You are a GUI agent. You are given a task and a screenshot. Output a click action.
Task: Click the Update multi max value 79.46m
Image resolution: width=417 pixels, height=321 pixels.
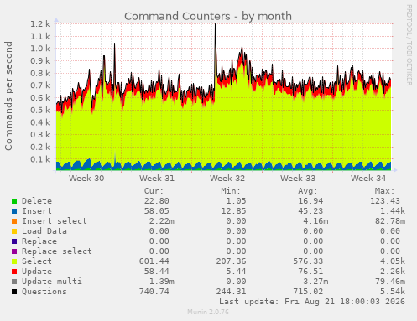tap(390, 282)
